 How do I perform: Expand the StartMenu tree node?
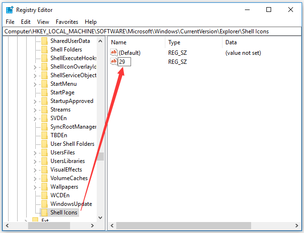point(35,84)
